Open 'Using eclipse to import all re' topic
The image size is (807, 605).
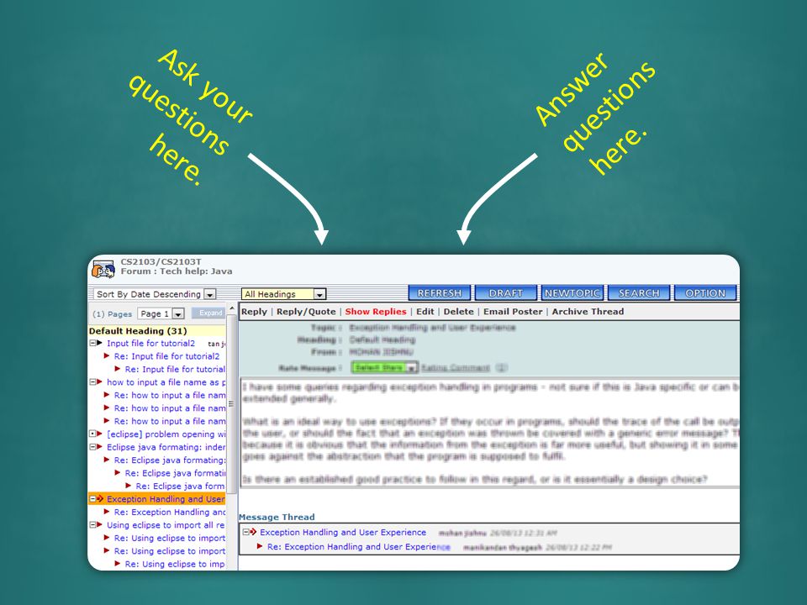click(x=166, y=525)
